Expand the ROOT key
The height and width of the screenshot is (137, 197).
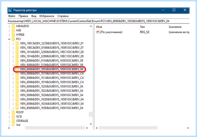[9, 112]
